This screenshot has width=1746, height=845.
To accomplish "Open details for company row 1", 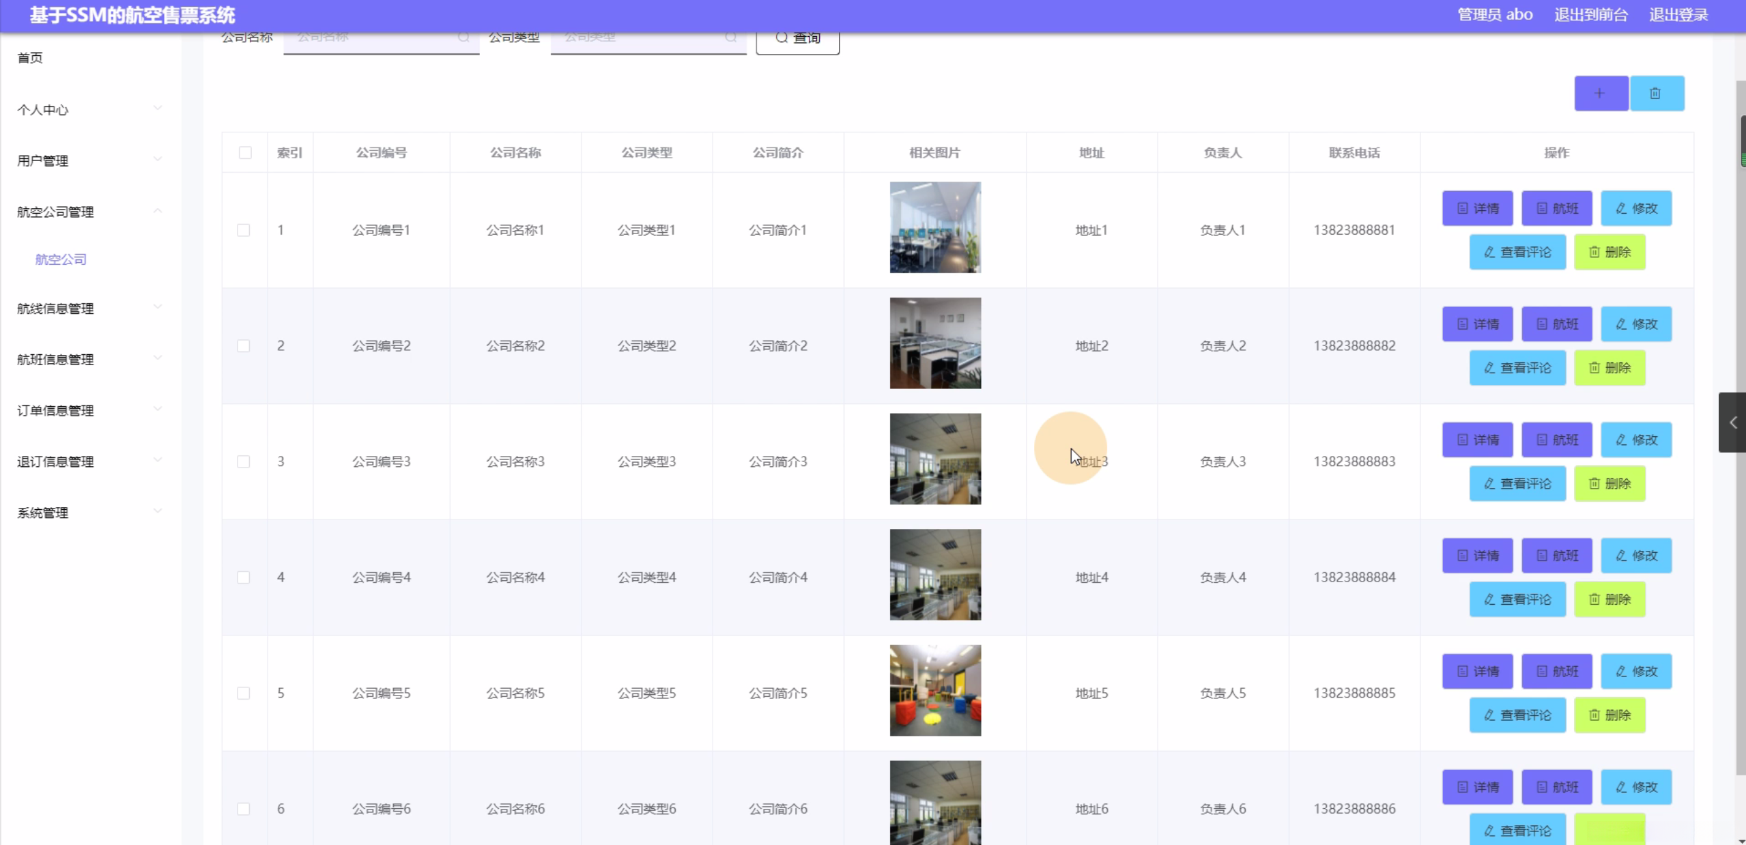I will click(1477, 208).
